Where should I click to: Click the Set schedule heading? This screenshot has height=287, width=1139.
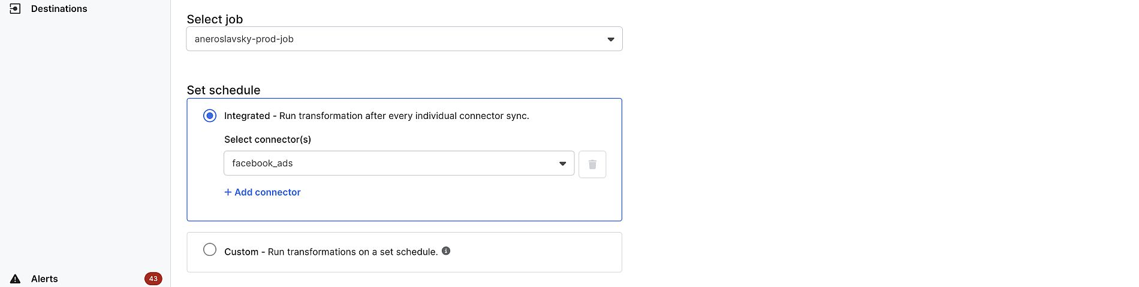224,90
